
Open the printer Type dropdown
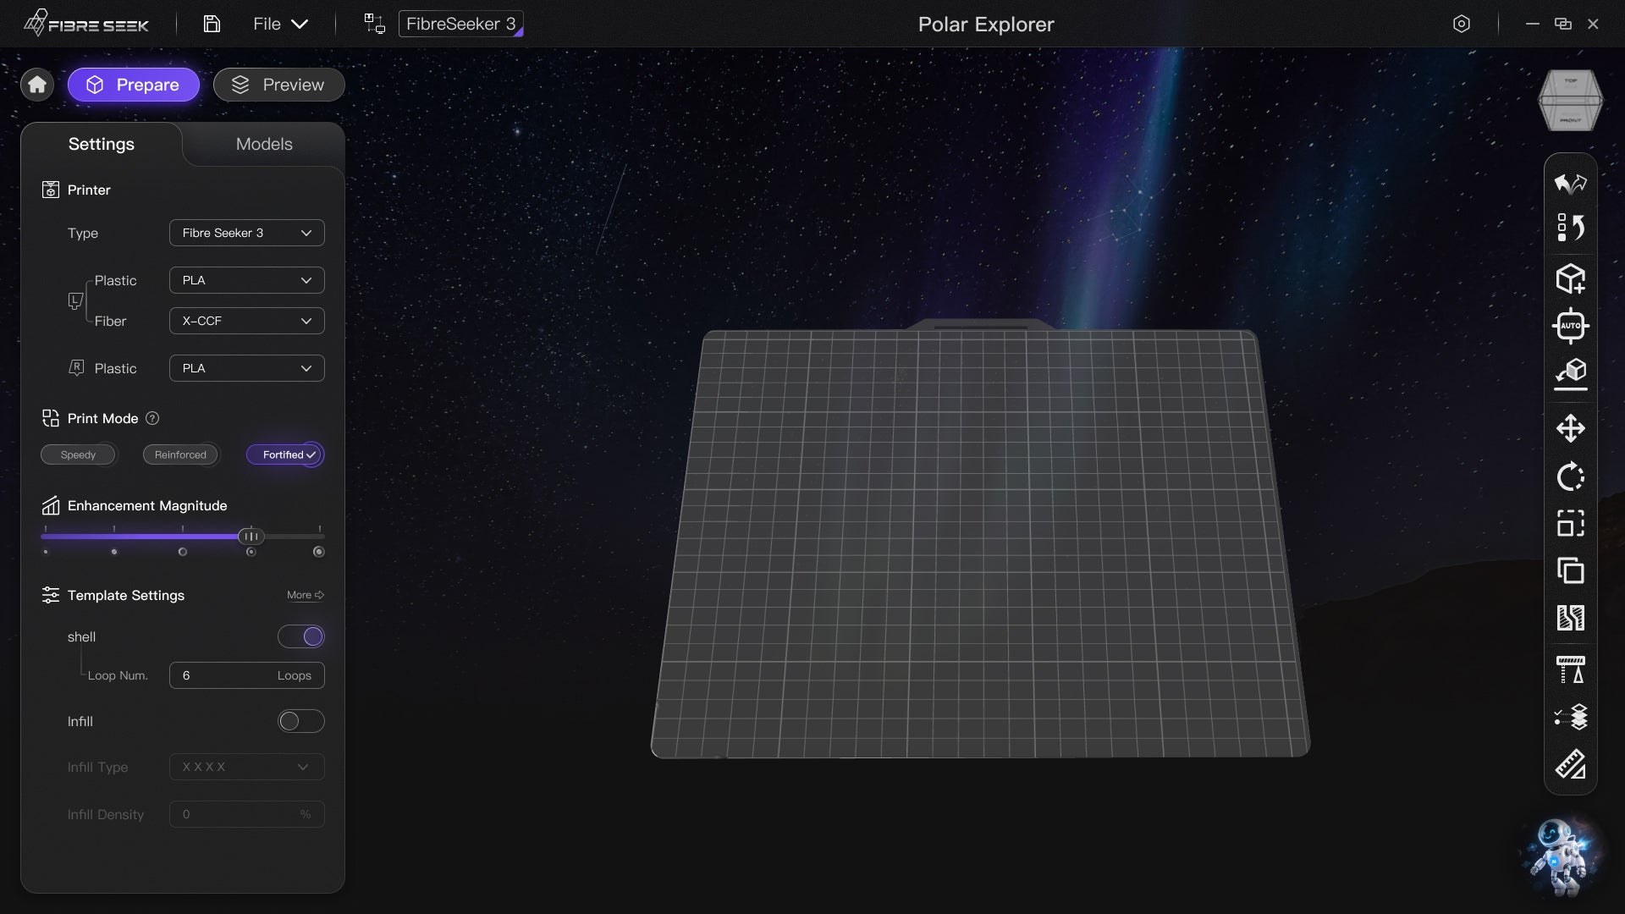[x=246, y=233]
